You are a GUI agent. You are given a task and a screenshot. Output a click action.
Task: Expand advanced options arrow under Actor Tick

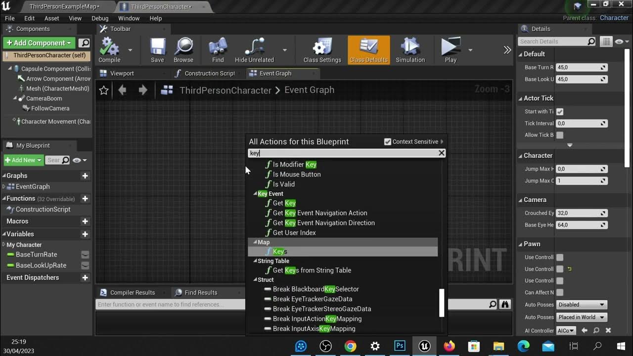(570, 145)
